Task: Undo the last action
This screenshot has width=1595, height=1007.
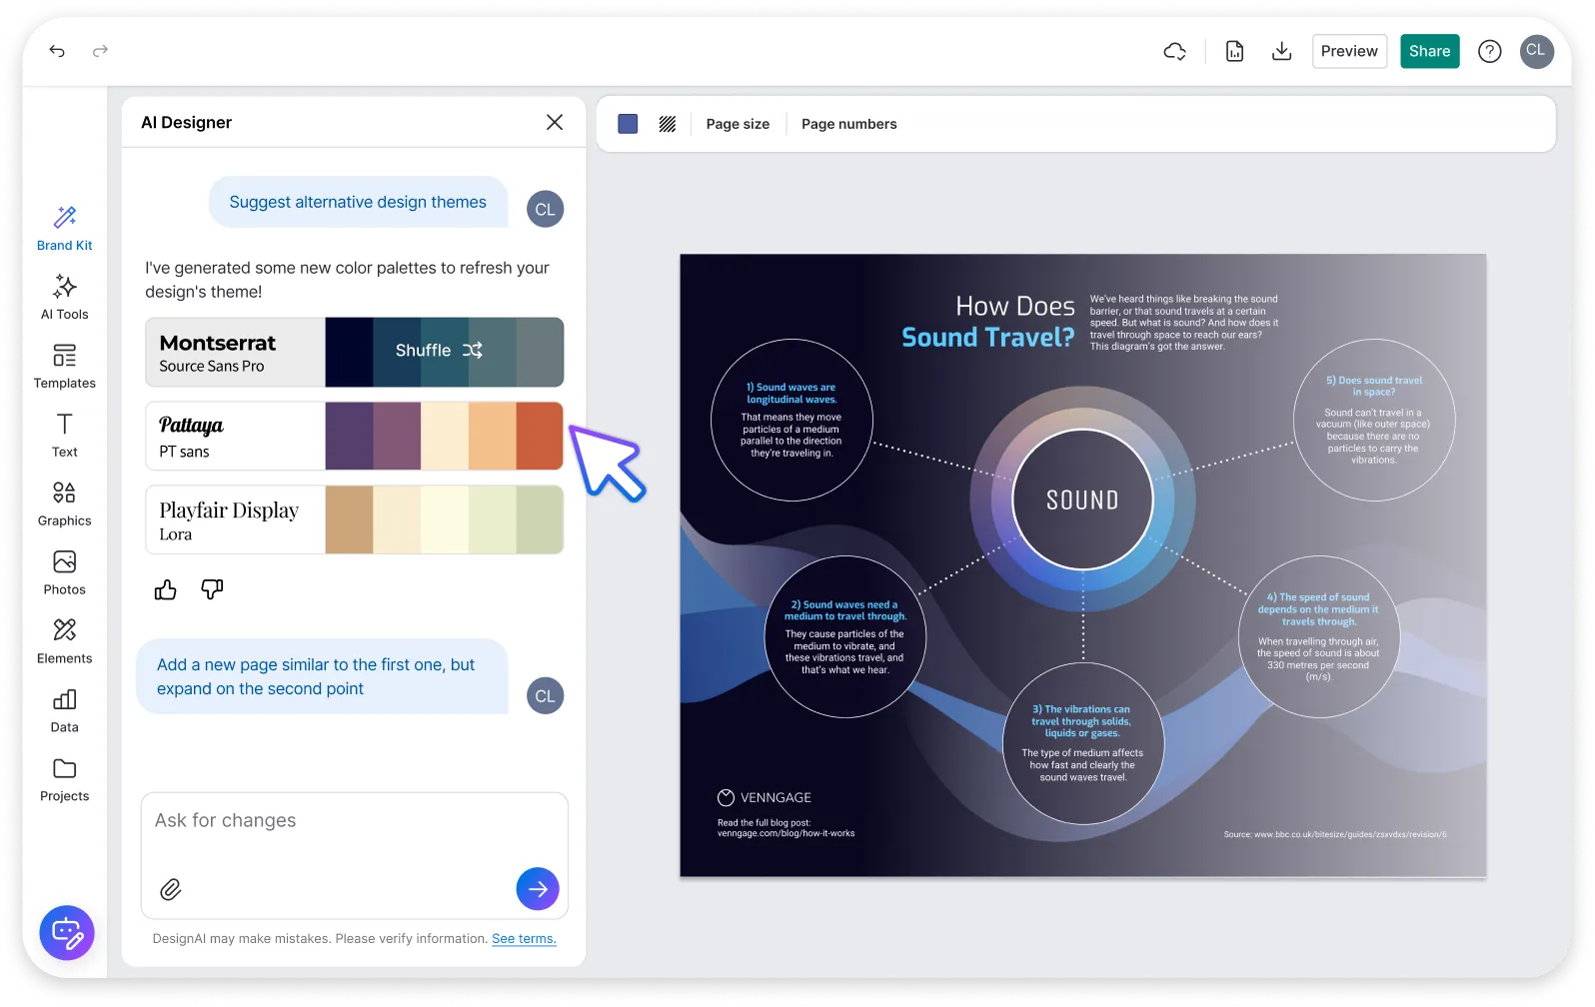Action: coord(57,51)
